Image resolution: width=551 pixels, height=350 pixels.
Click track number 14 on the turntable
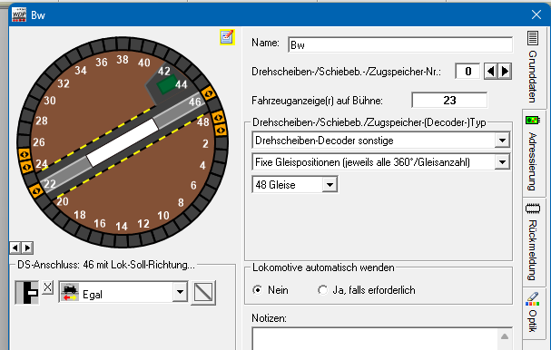[122, 227]
